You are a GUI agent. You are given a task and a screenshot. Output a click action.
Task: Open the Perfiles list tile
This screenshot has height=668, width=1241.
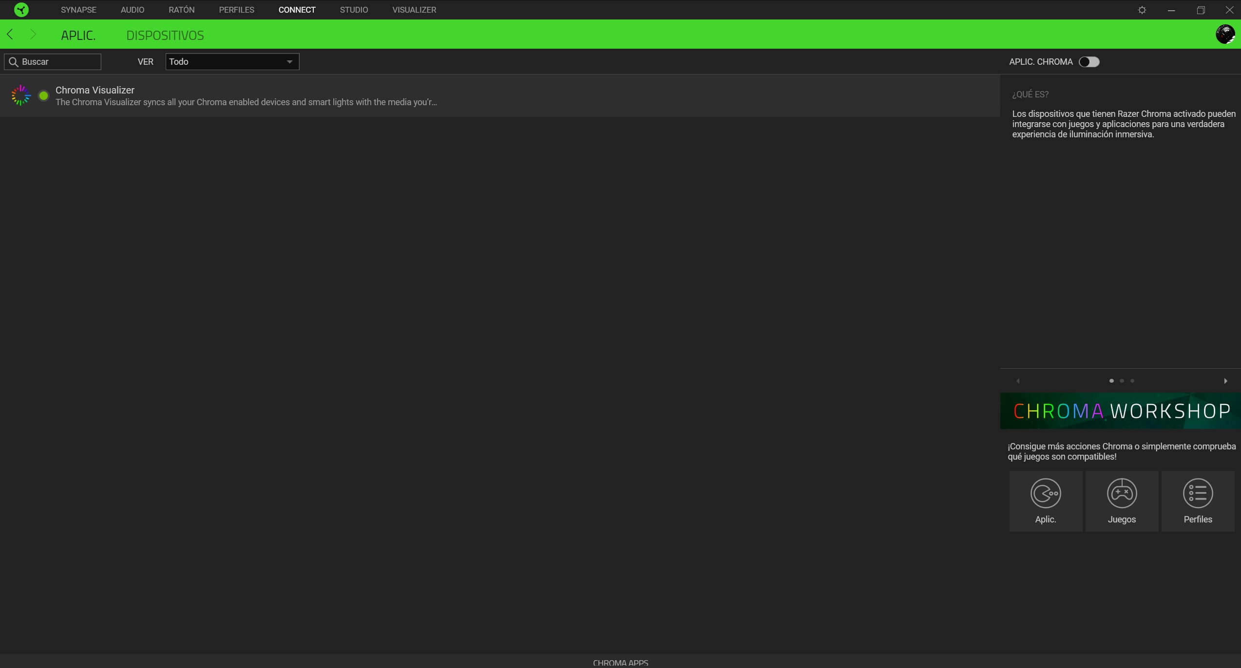click(x=1198, y=501)
